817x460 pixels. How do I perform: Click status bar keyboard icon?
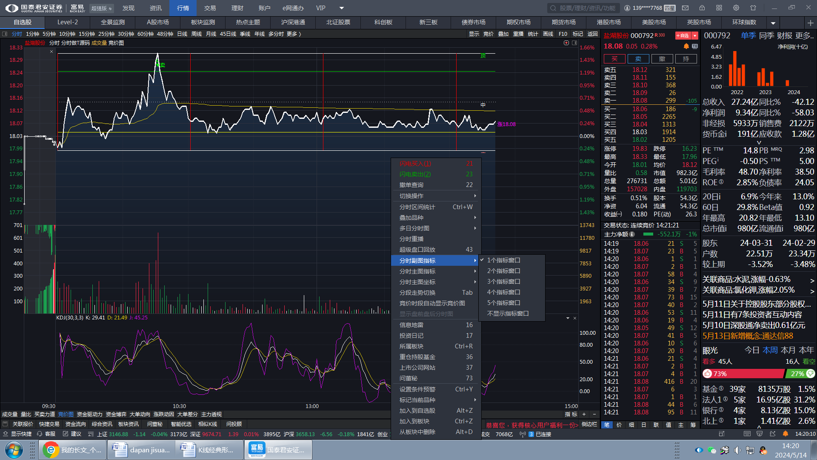(747, 434)
